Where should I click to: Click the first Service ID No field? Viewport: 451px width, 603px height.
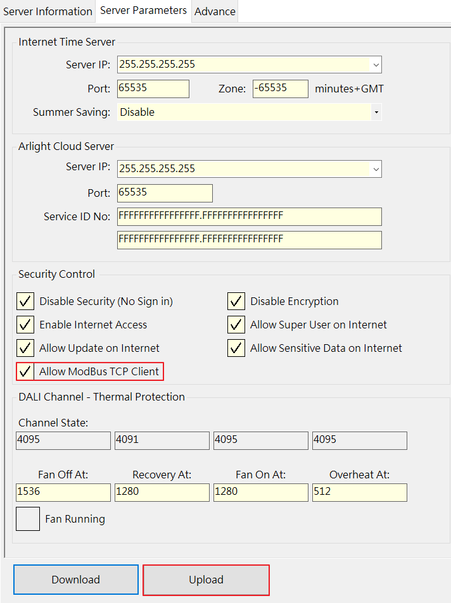point(249,216)
